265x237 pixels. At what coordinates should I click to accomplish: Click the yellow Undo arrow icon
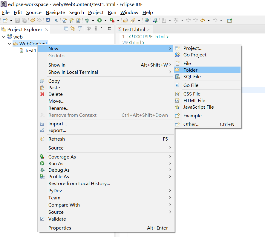click(33, 20)
